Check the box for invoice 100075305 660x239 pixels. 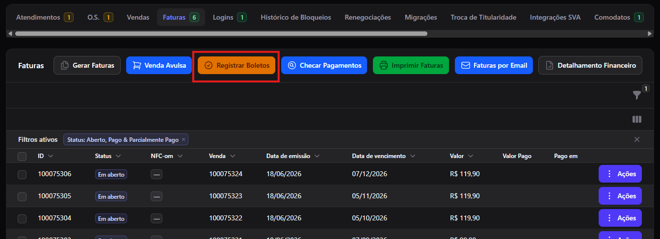(22, 196)
